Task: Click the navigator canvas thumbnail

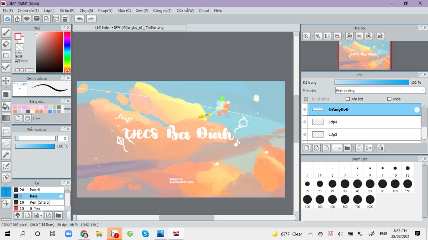Action: (364, 55)
